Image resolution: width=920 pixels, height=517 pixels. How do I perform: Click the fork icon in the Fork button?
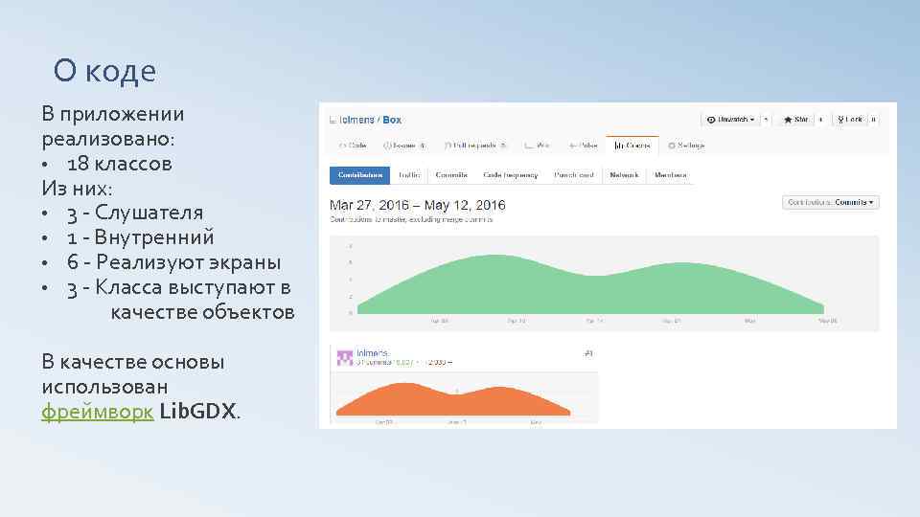pos(840,119)
